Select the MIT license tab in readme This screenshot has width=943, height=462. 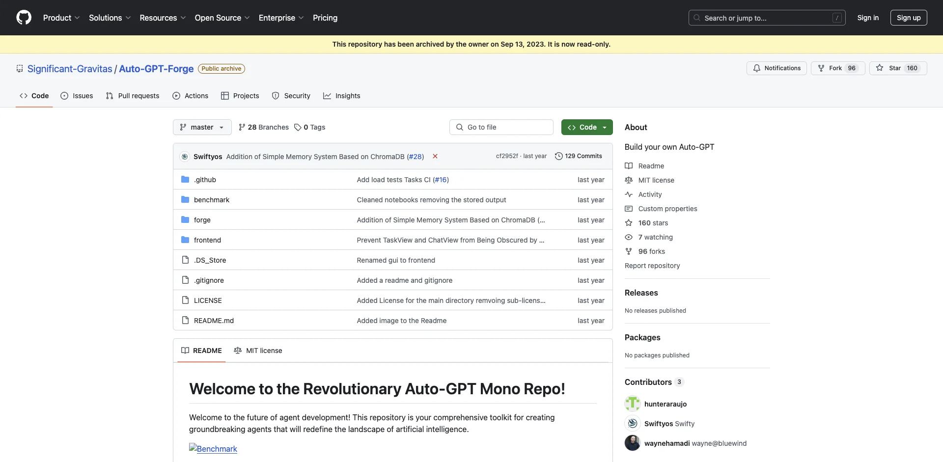(258, 351)
